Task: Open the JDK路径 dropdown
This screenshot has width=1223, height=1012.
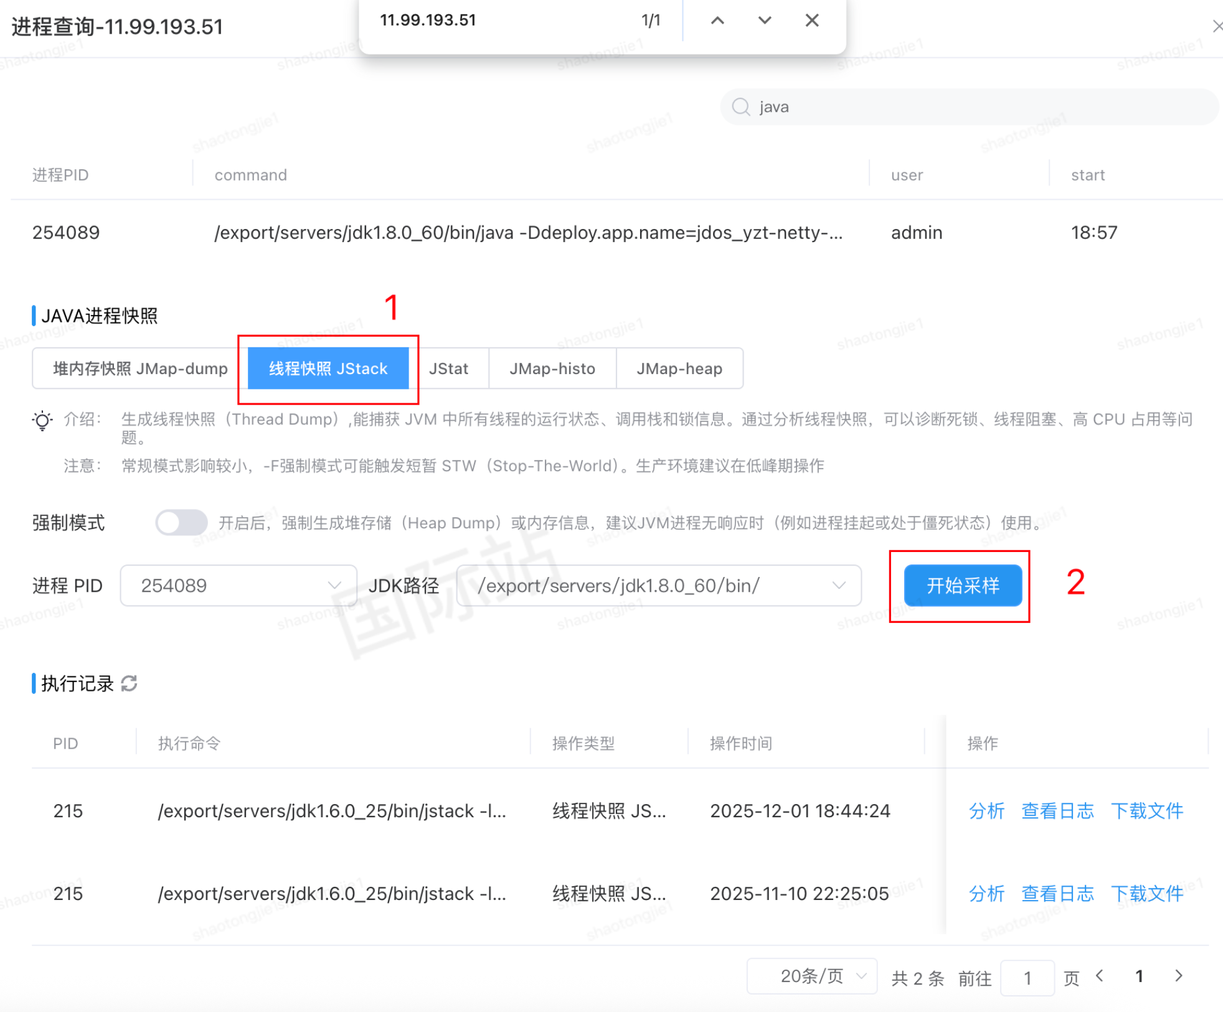Action: pos(658,586)
